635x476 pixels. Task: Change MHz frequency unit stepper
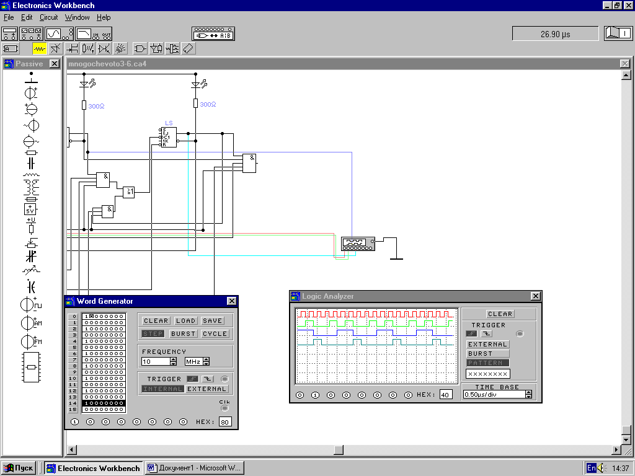tap(206, 361)
